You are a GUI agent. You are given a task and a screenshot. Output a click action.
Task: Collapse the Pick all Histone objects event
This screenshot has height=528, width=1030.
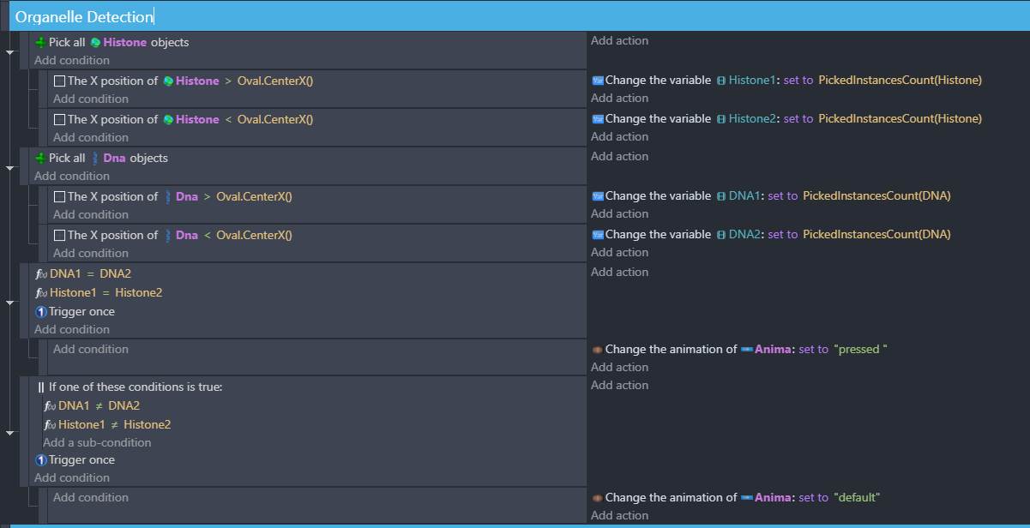(x=10, y=52)
